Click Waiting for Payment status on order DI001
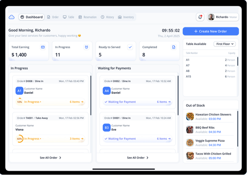The image size is (247, 175). [x=120, y=139]
